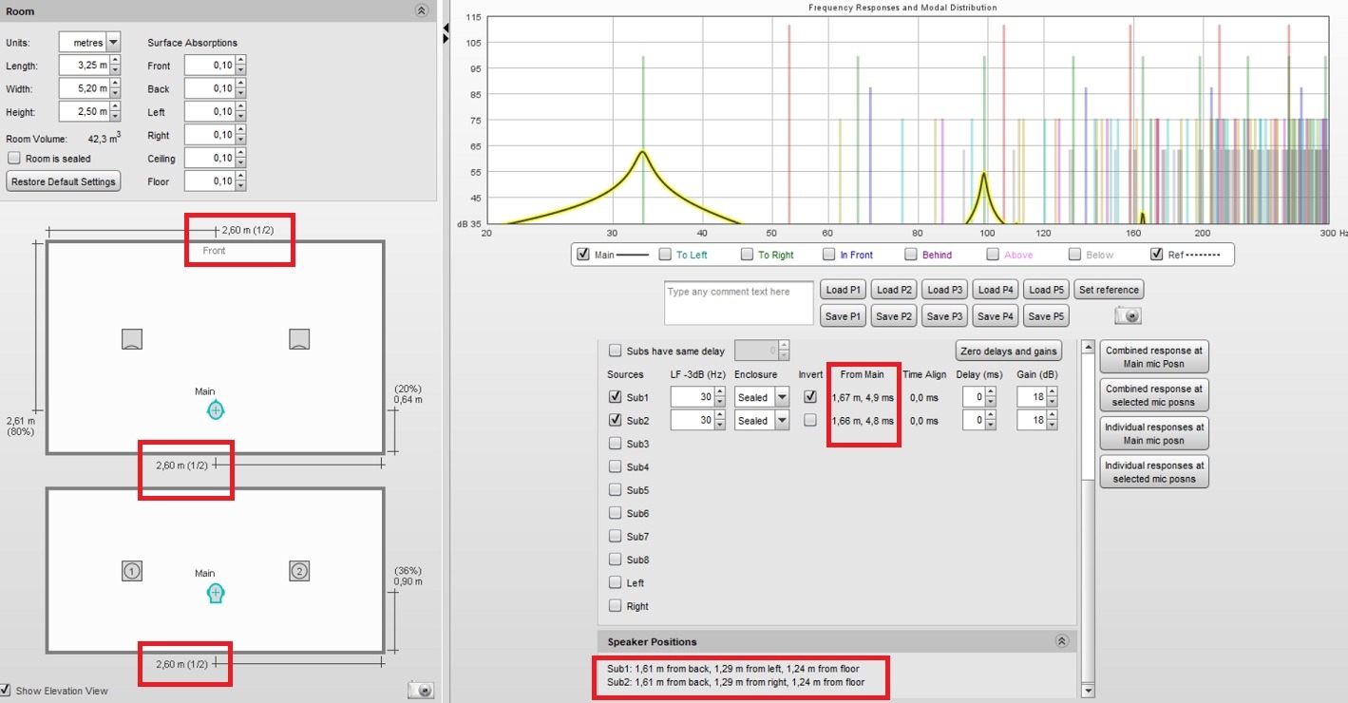Click the Sub1 Gain stepper
This screenshot has height=703, width=1348.
[1054, 397]
